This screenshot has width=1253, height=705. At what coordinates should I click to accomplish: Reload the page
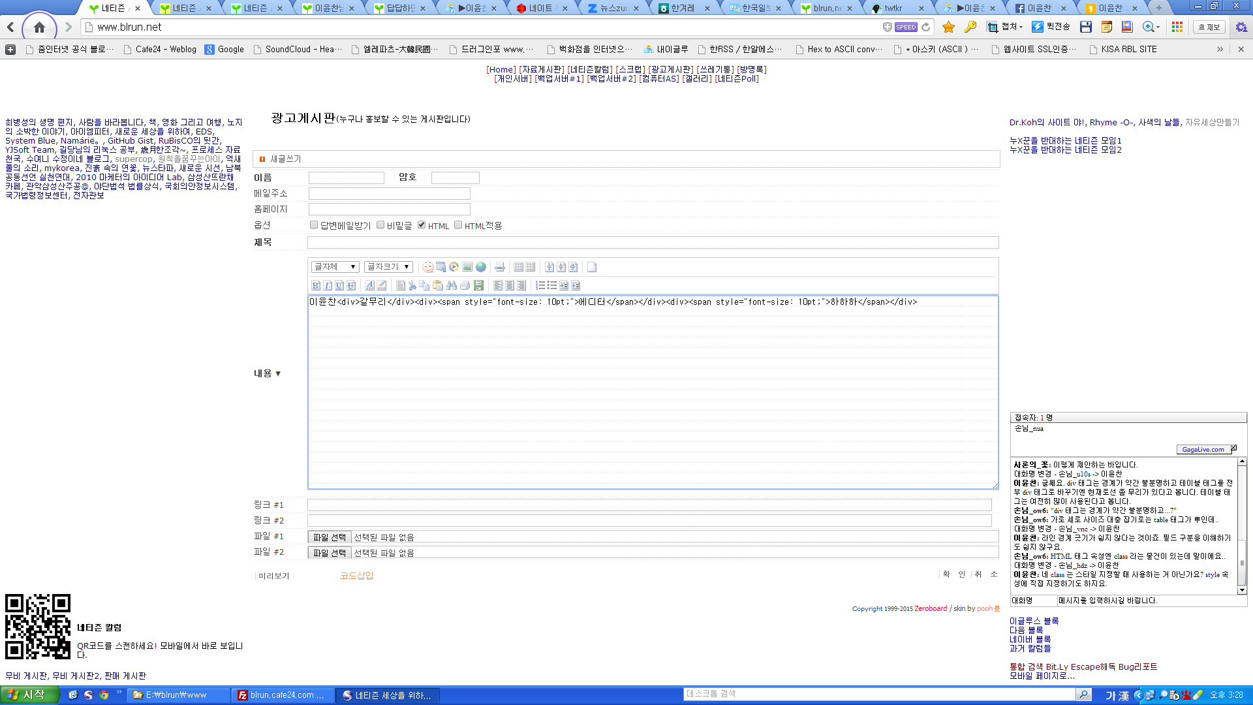(926, 27)
